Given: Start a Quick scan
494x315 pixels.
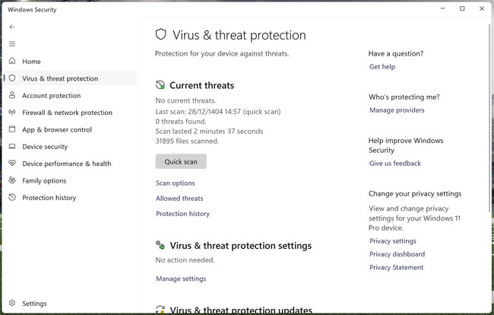Looking at the screenshot, I should tap(181, 161).
